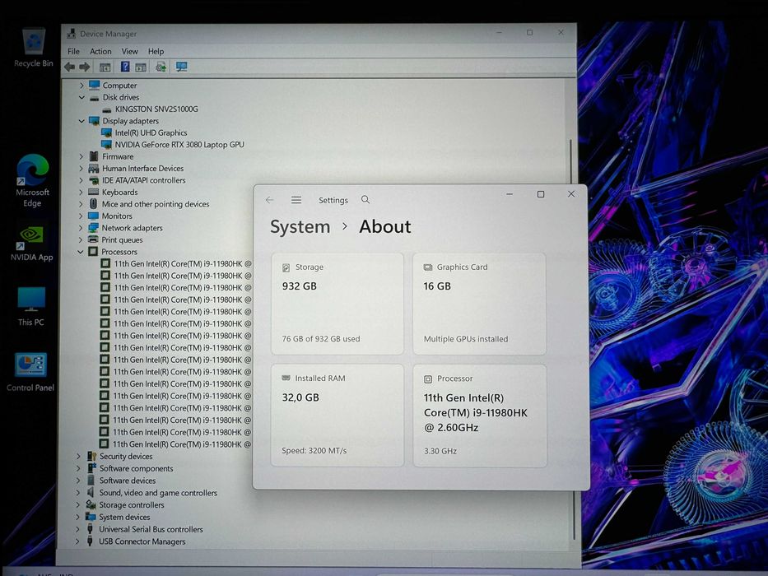Select IDE ATA/ATAPI controllers item
Viewport: 768px width, 576px height.
click(x=143, y=180)
